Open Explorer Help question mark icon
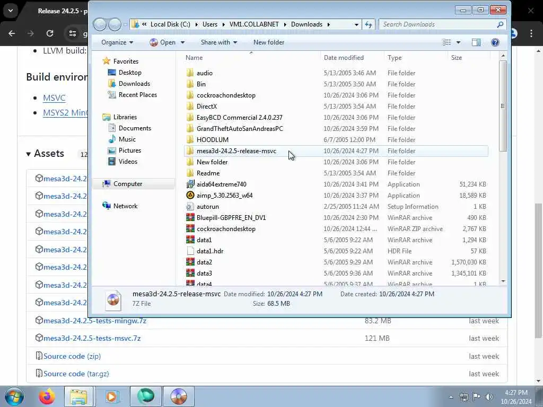 pos(495,42)
